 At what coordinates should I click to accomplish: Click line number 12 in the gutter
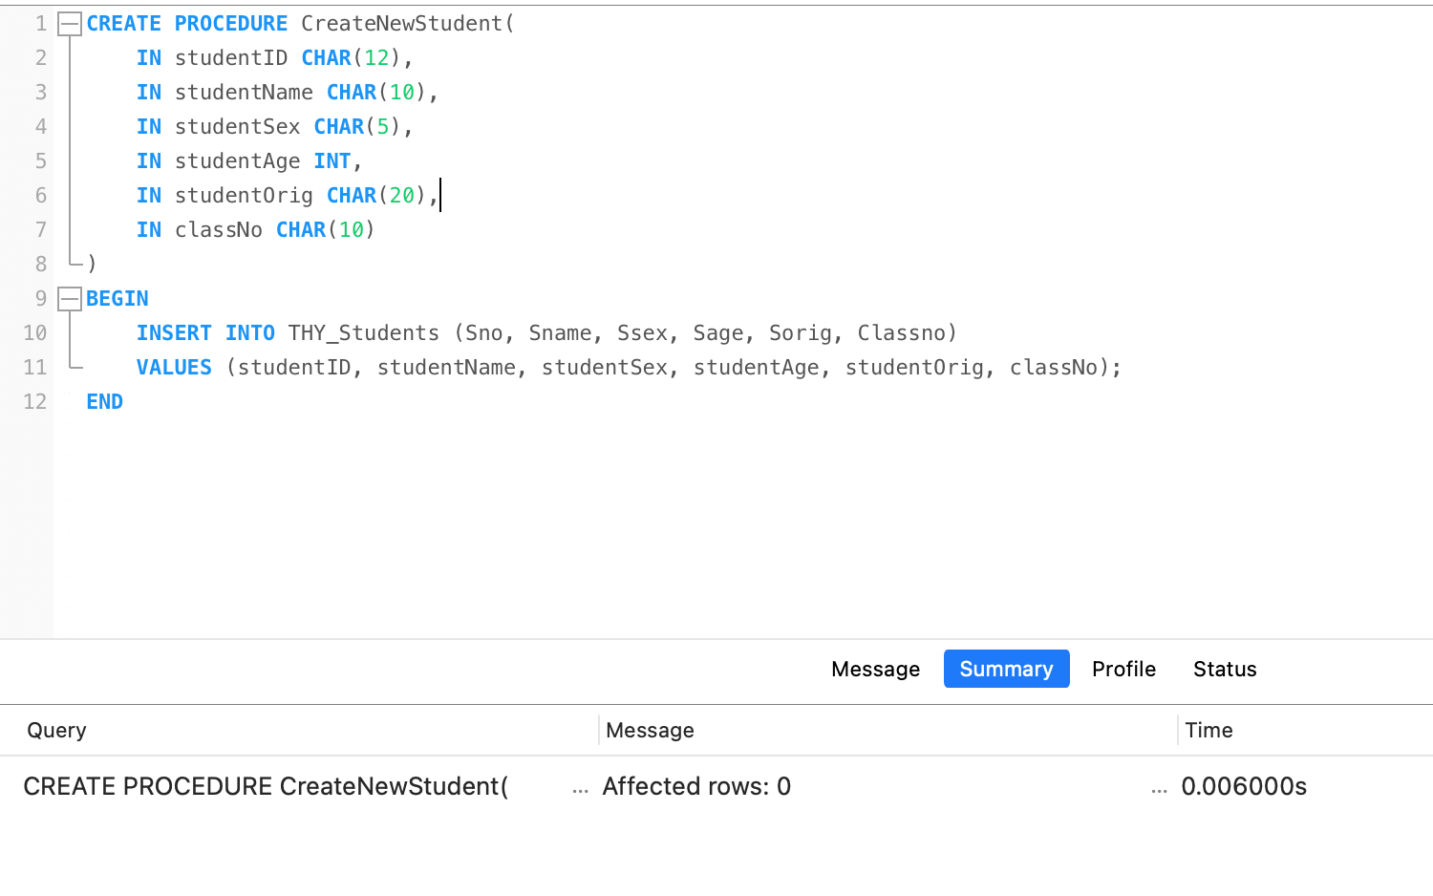[x=35, y=402]
